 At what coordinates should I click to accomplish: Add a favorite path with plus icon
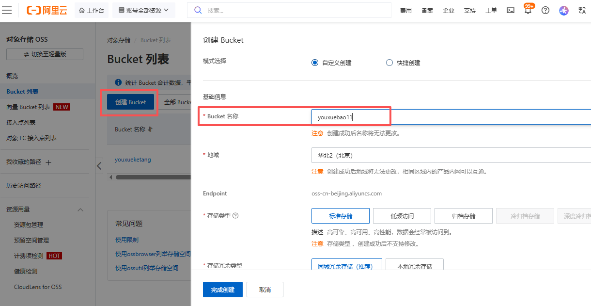pyautogui.click(x=48, y=162)
